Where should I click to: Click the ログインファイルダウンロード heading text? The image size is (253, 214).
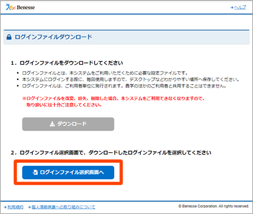[54, 37]
